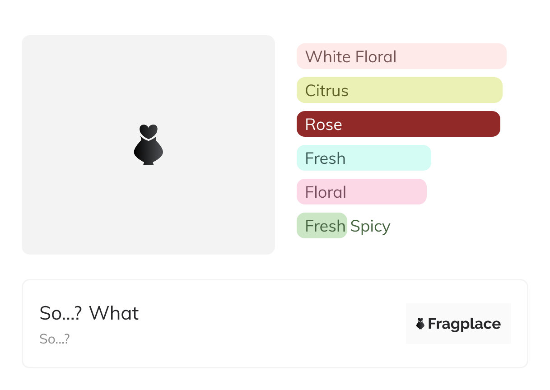
Task: Click the Fragplace wordmark text
Action: point(464,324)
